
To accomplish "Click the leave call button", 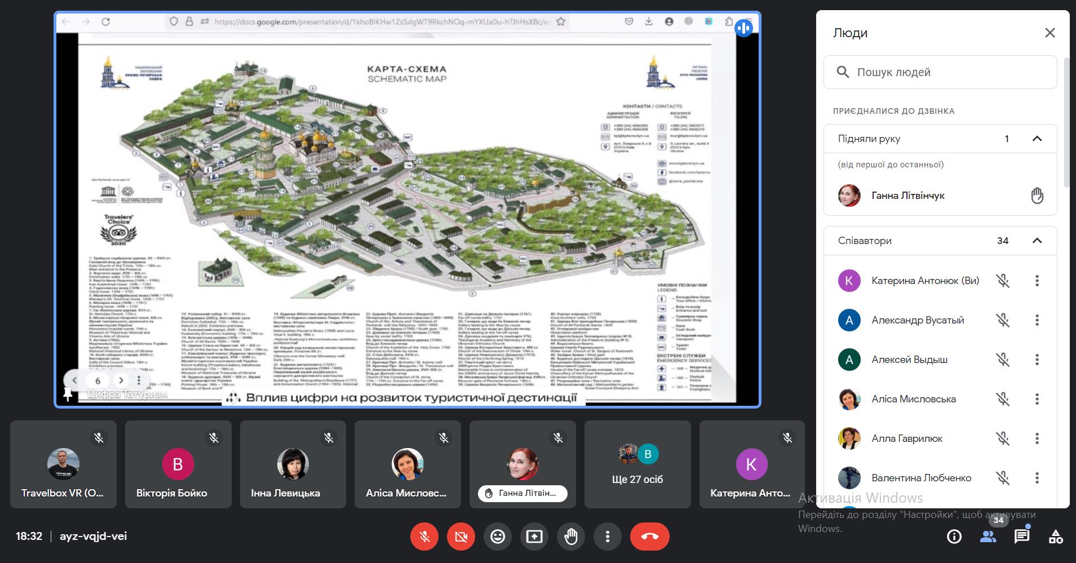I will (649, 536).
